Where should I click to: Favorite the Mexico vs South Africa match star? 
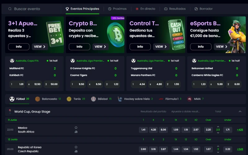click(x=76, y=127)
